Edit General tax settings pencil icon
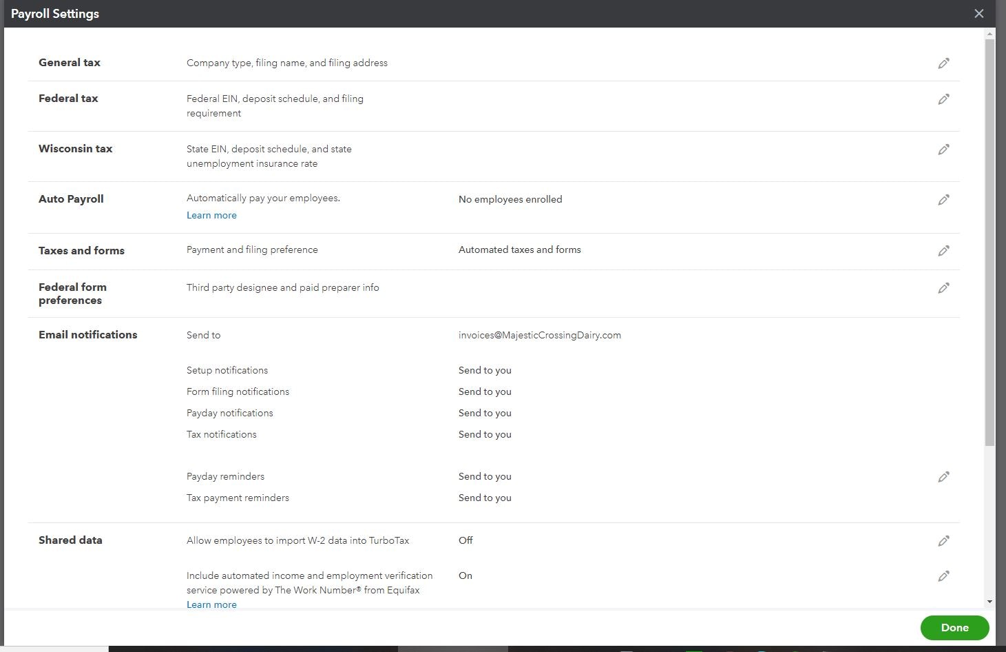Image resolution: width=1006 pixels, height=652 pixels. [x=943, y=63]
